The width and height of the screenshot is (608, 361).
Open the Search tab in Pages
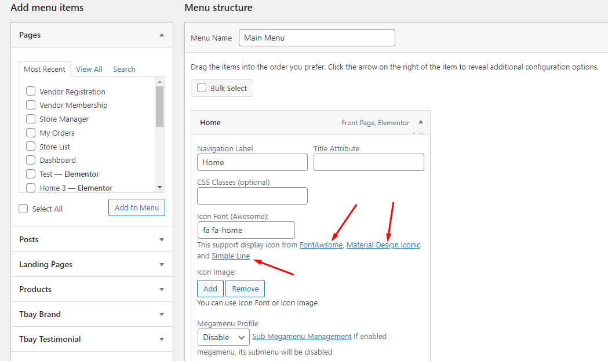point(124,69)
